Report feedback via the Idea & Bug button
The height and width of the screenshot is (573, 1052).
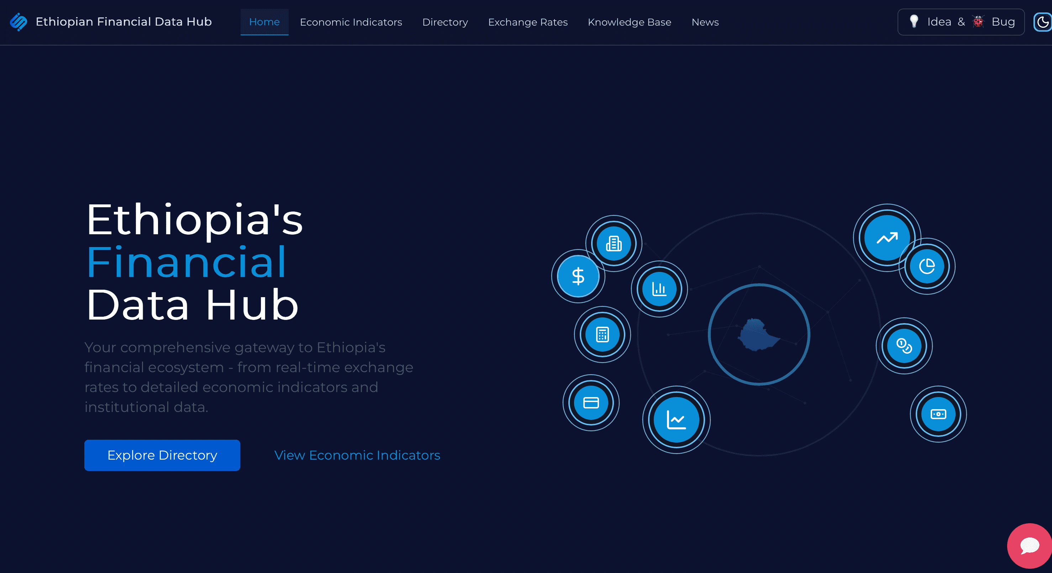pyautogui.click(x=961, y=22)
